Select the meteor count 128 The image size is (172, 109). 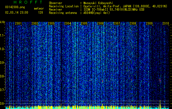pos(40,13)
